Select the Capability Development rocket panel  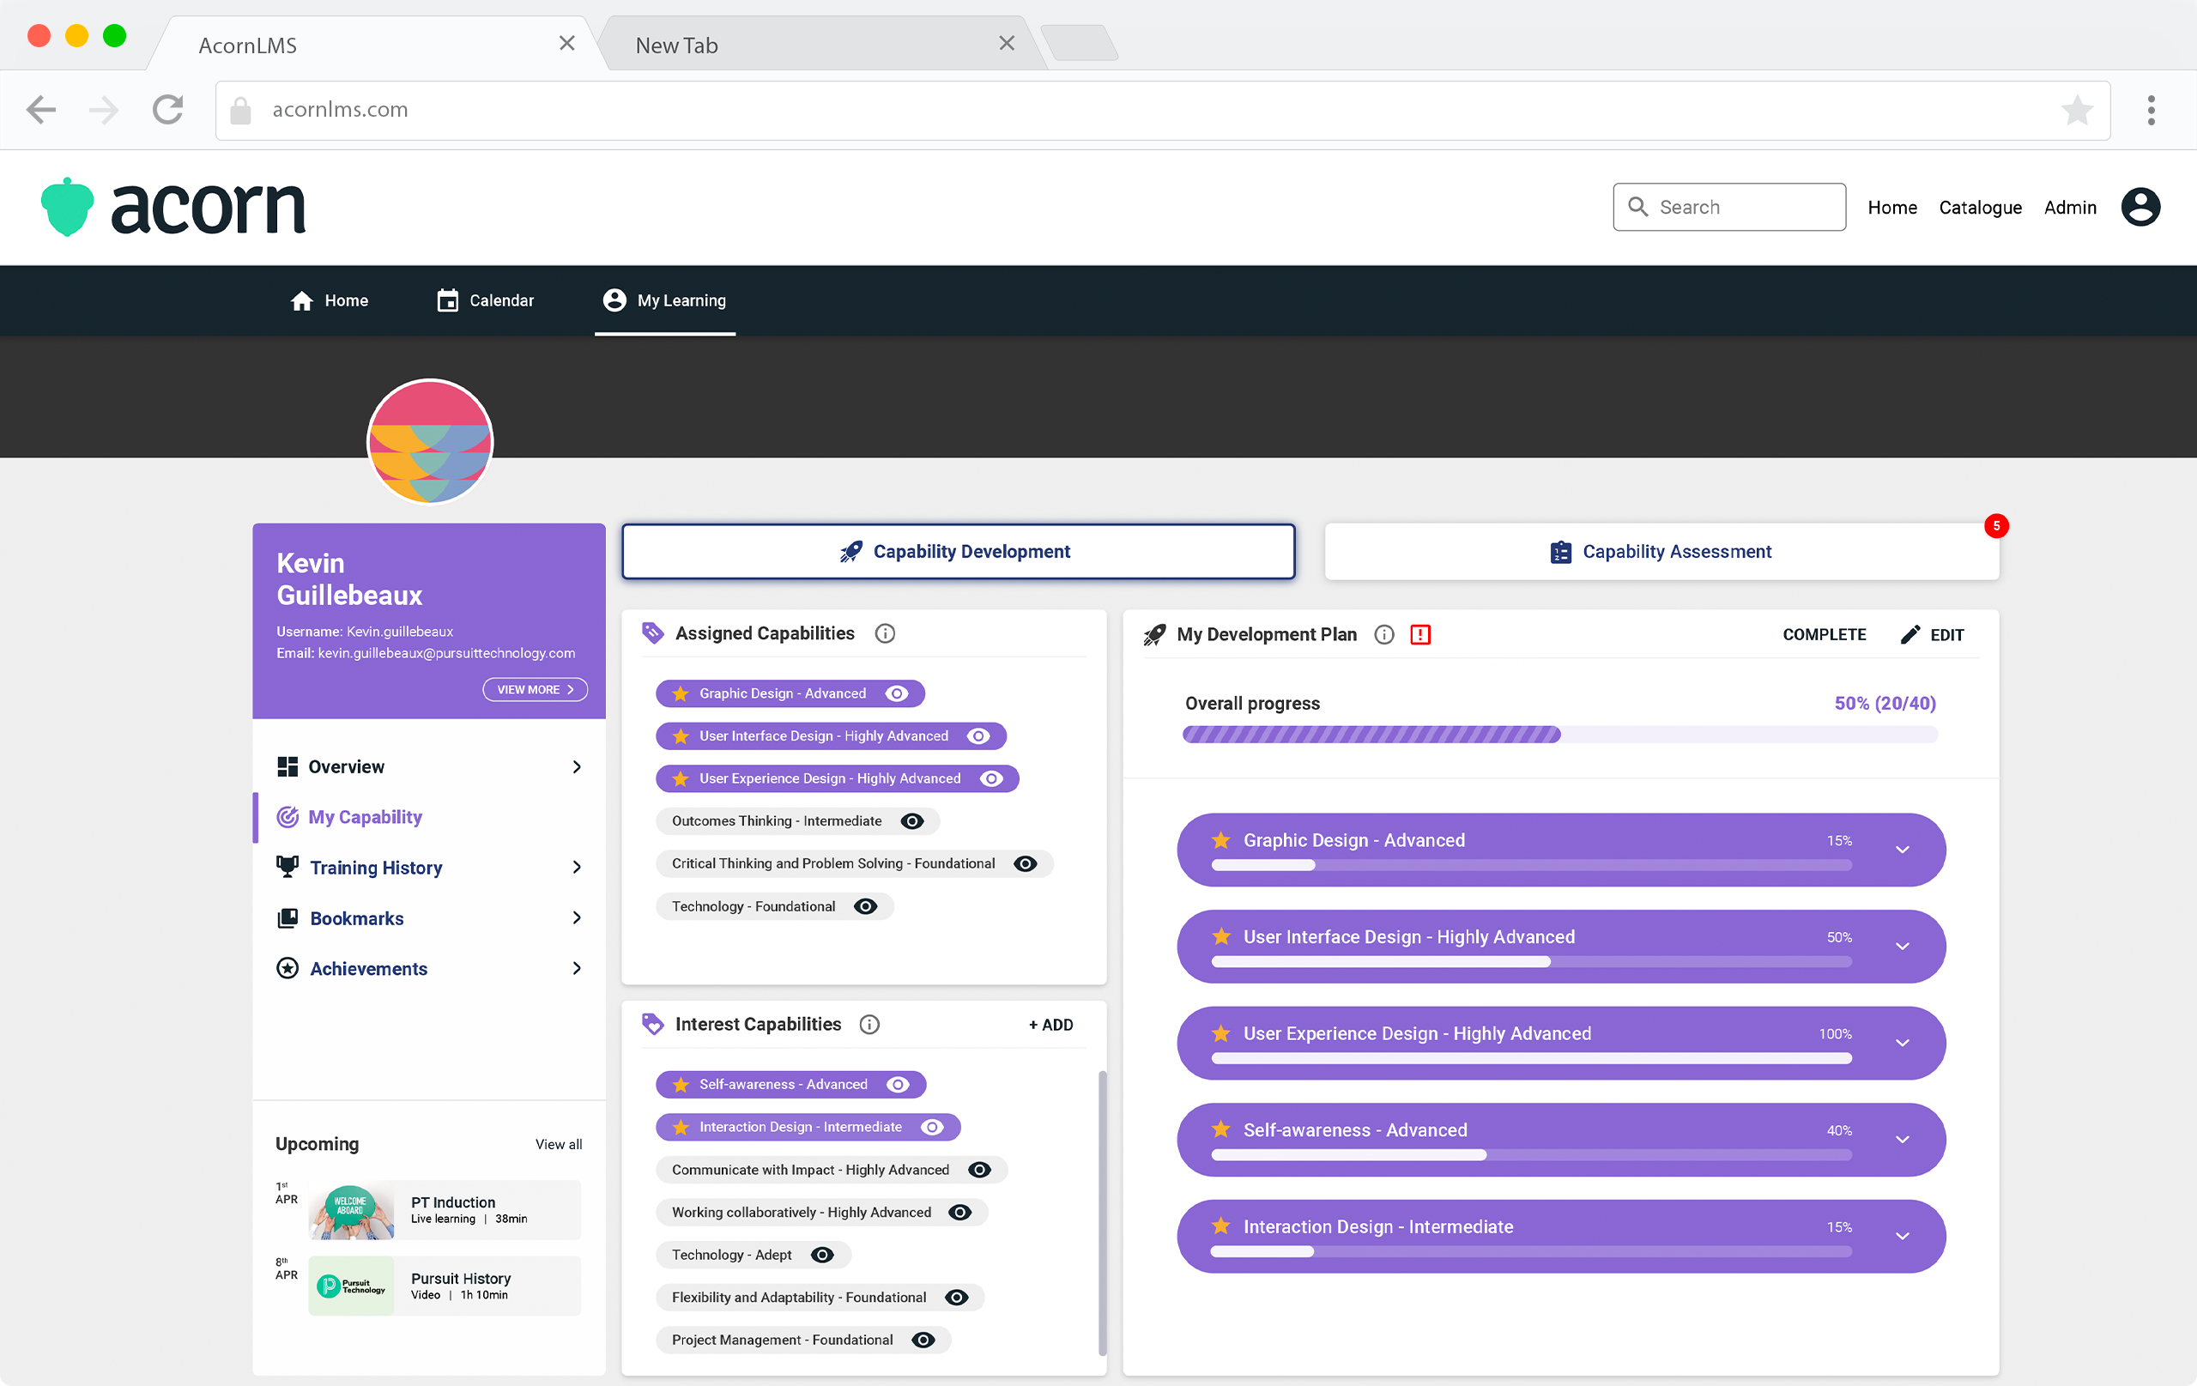[x=957, y=551]
